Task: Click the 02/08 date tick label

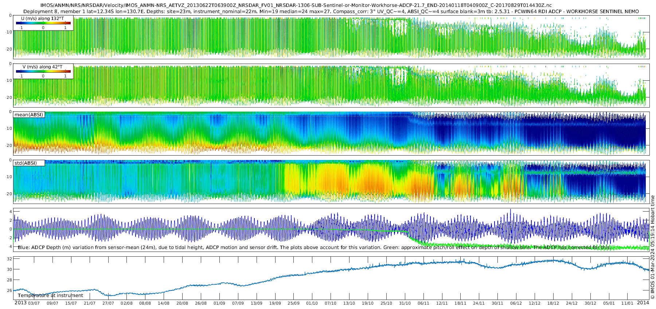Action: pos(127,303)
